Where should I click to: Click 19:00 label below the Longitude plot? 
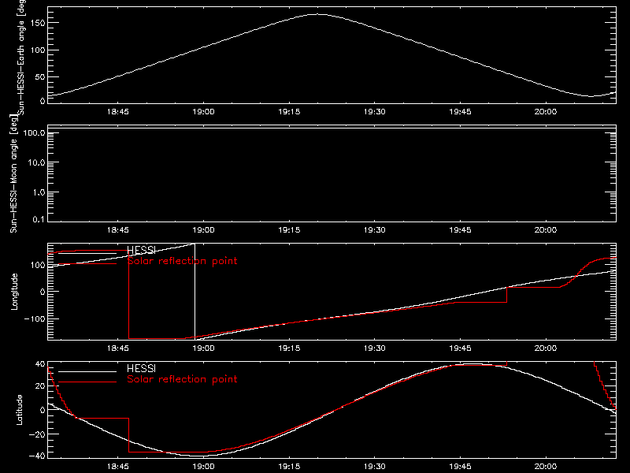tap(203, 348)
